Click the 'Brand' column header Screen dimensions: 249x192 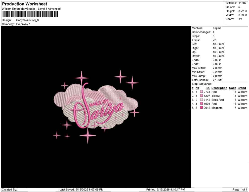242,88
